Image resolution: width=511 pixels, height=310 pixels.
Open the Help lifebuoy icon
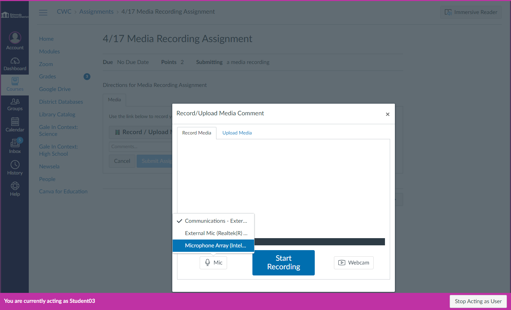click(x=15, y=189)
